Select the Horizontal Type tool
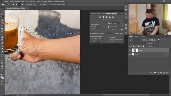171x96 pixels. 2,57
